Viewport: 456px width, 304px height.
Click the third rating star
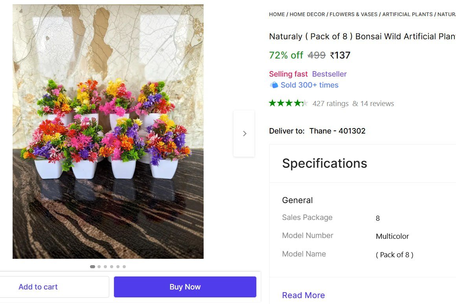(x=288, y=103)
